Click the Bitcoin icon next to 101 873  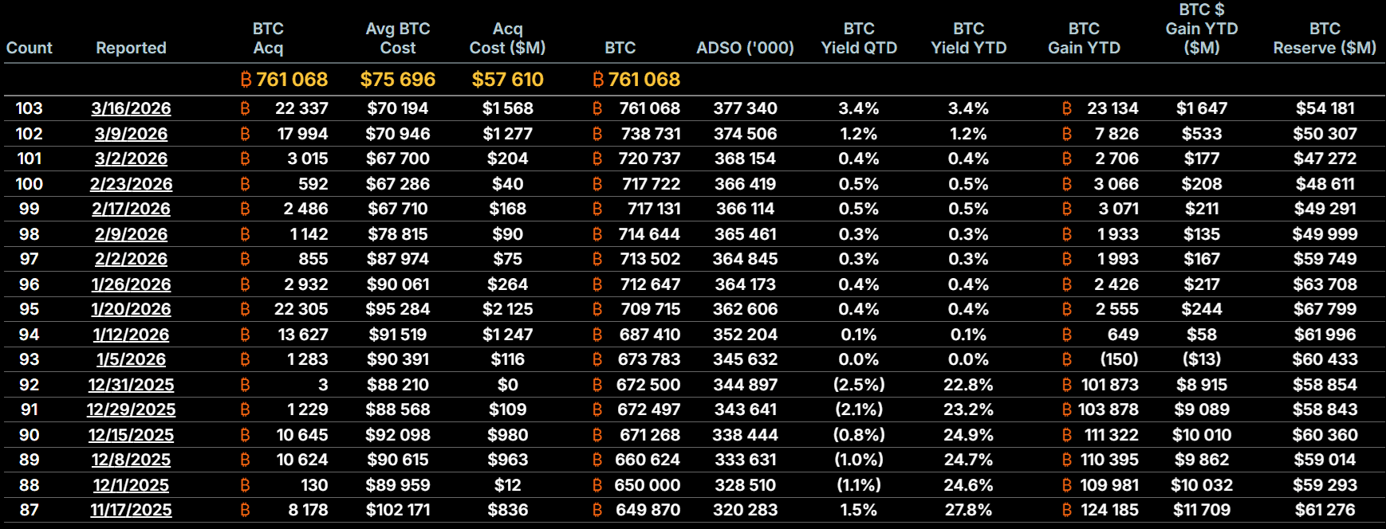coord(1067,385)
